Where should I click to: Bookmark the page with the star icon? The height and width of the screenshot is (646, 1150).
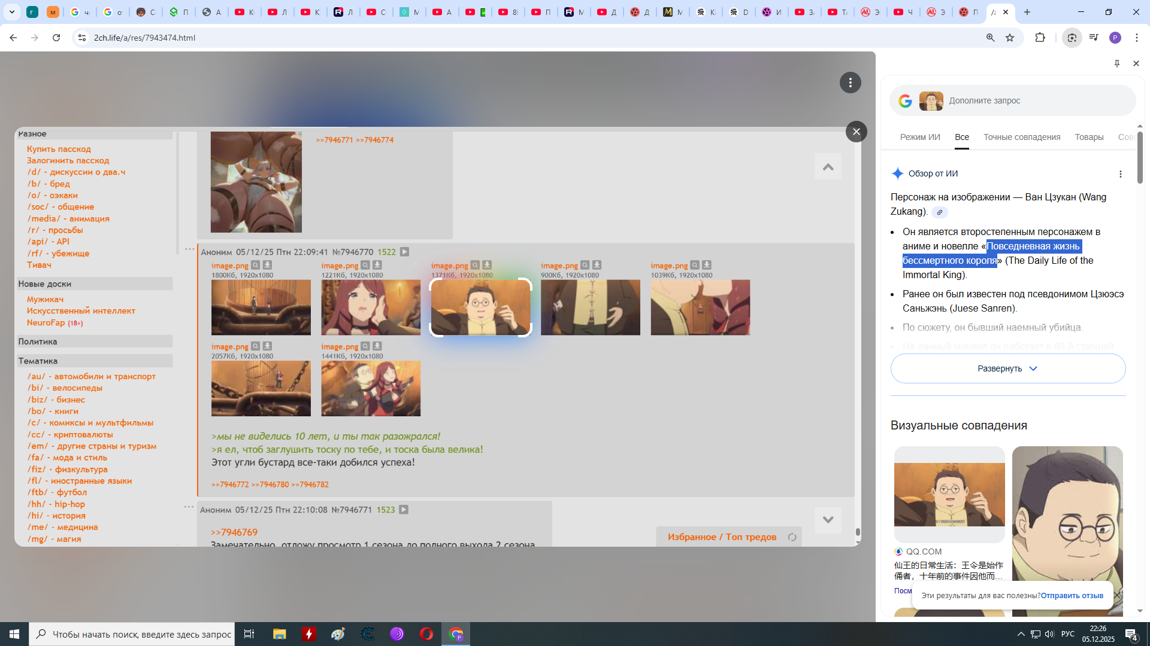[x=1010, y=38]
